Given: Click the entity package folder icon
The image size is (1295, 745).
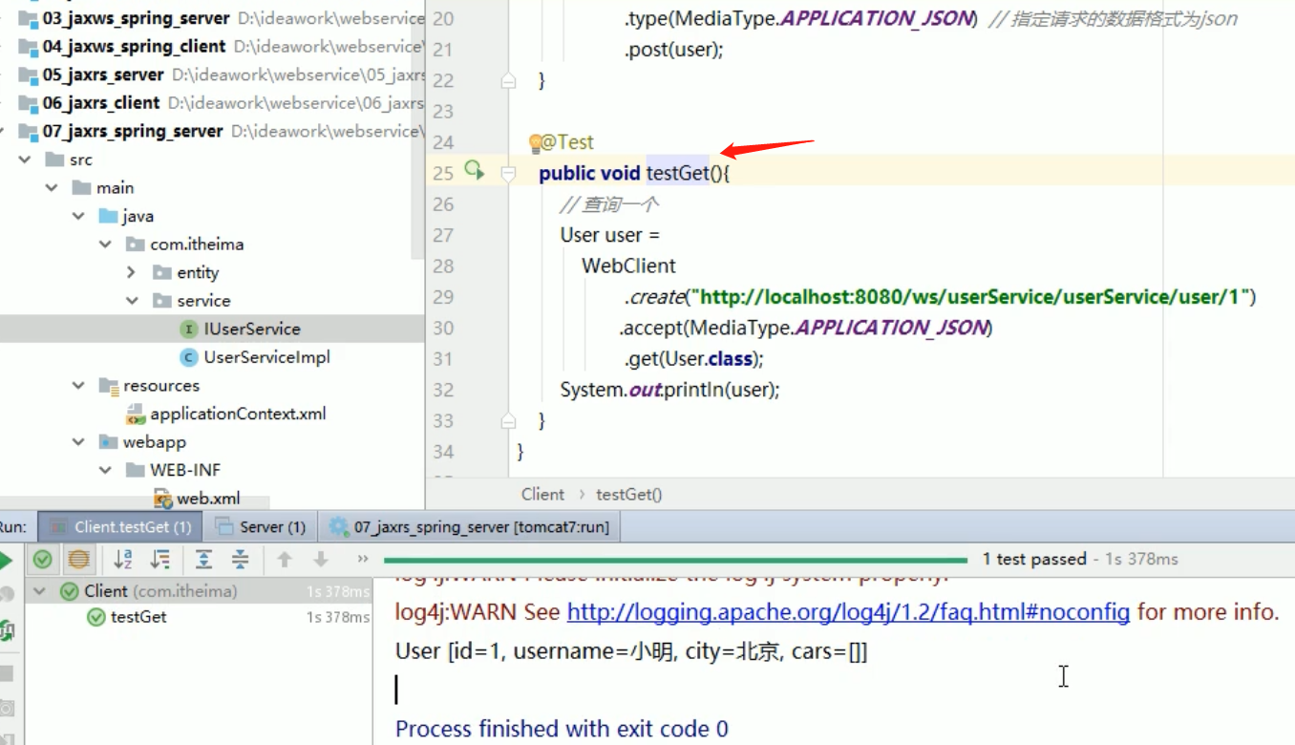Looking at the screenshot, I should [x=162, y=272].
